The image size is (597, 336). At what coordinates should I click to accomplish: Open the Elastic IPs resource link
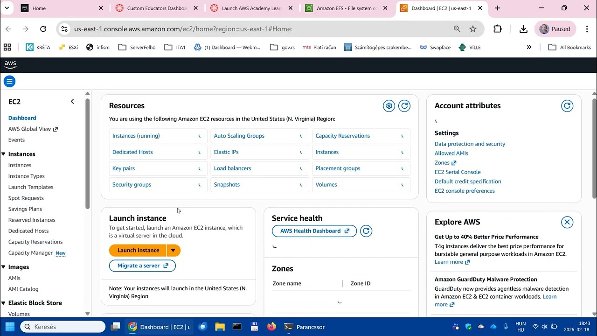[x=226, y=152]
